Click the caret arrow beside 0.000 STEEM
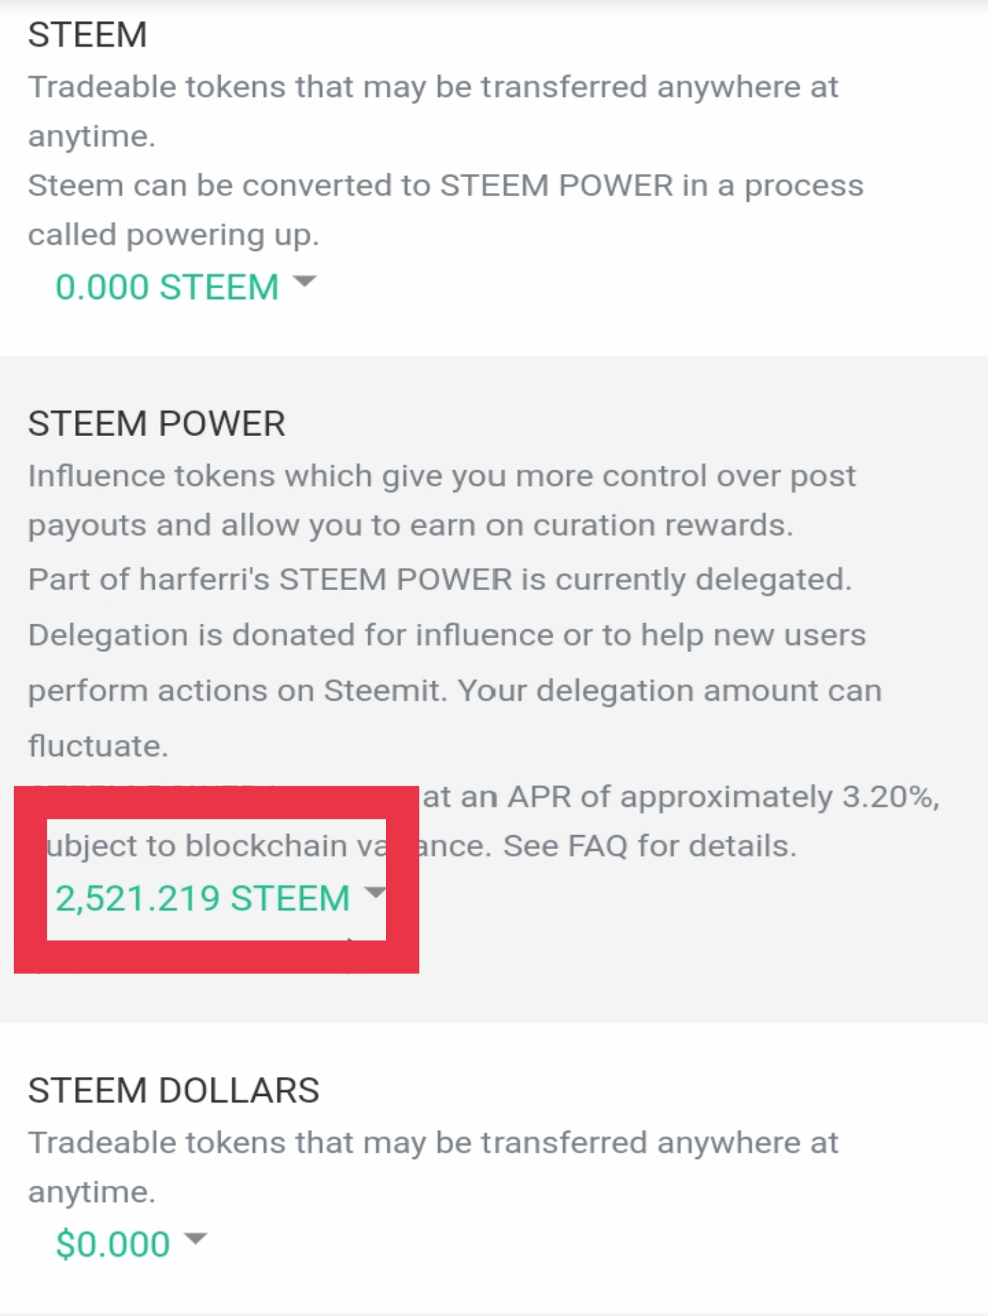Viewport: 988px width, 1316px height. coord(304,282)
